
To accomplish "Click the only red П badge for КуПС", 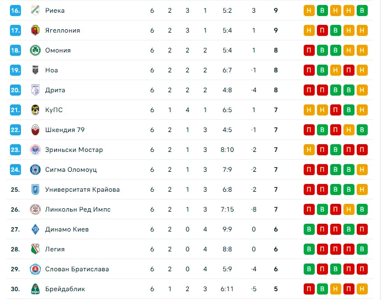I will 336,110.
